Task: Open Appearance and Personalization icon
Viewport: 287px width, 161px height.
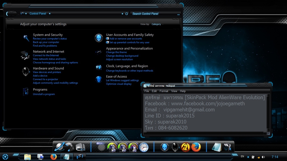Action: (98, 52)
